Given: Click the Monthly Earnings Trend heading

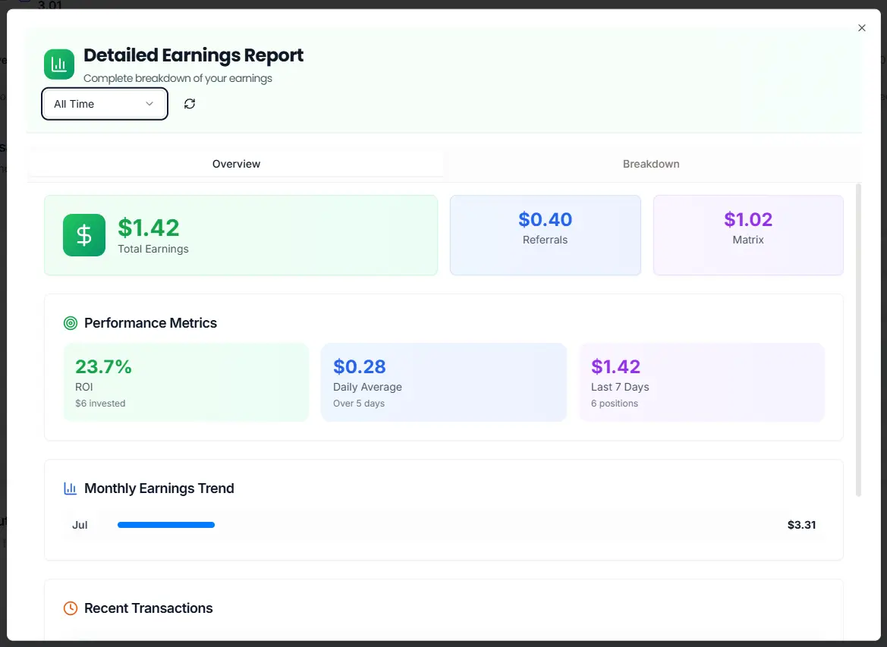Looking at the screenshot, I should click(159, 488).
